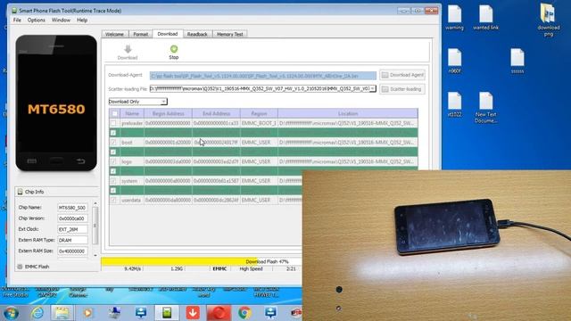Select the wanted link desktop file
Viewport: 571px width, 321px height.
tap(485, 18)
